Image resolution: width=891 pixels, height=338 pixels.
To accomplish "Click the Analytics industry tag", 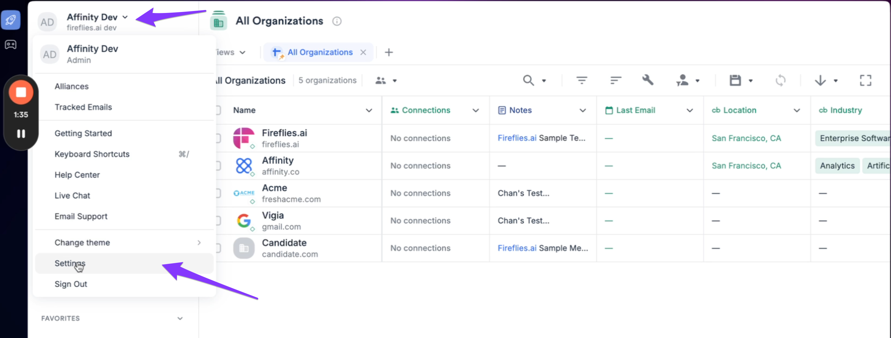I will [837, 166].
